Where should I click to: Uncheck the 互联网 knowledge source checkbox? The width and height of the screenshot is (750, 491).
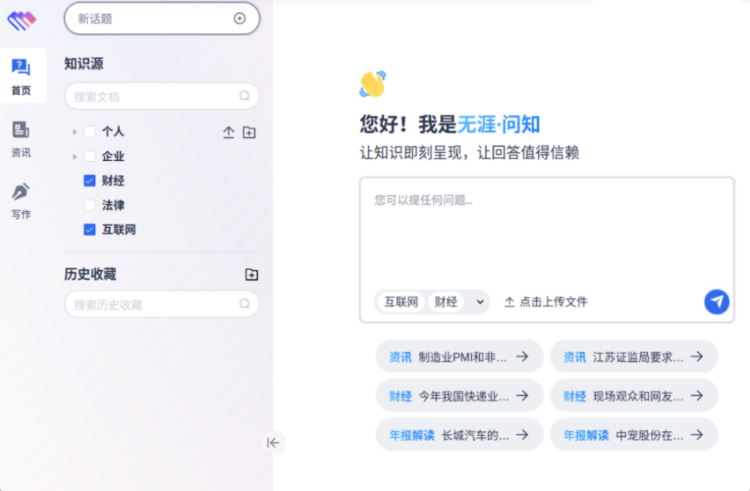pos(90,230)
